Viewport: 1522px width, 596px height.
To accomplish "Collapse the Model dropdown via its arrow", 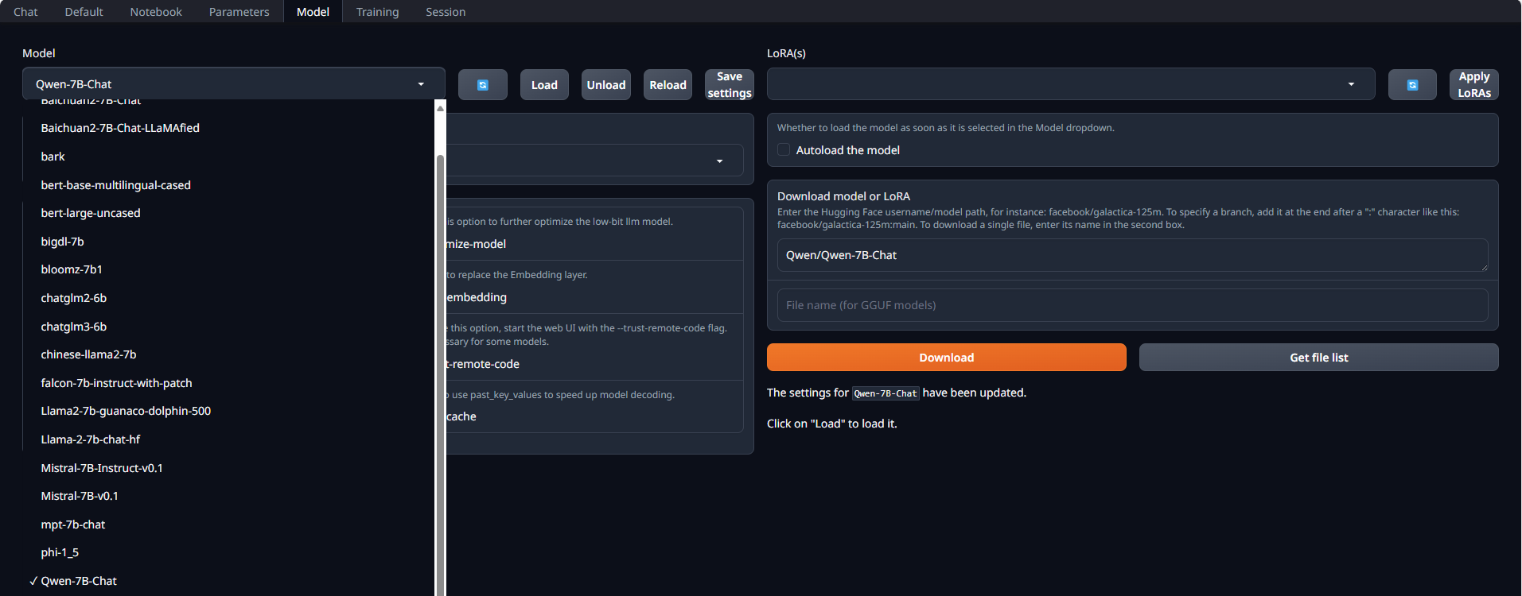I will pos(421,84).
